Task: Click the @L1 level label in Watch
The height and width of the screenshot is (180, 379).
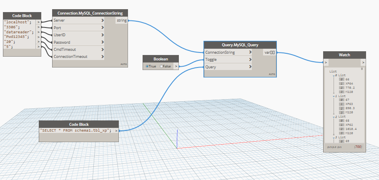Action: tap(340, 147)
